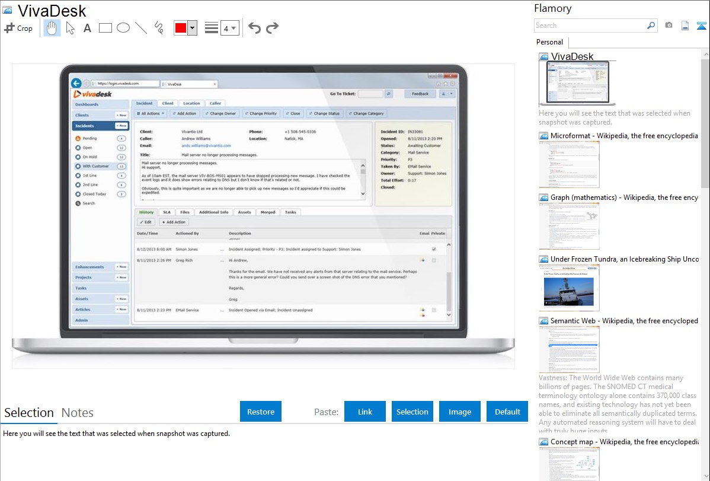Viewport: 710px width, 481px height.
Task: Select the arrow pointer tool
Action: 70,28
